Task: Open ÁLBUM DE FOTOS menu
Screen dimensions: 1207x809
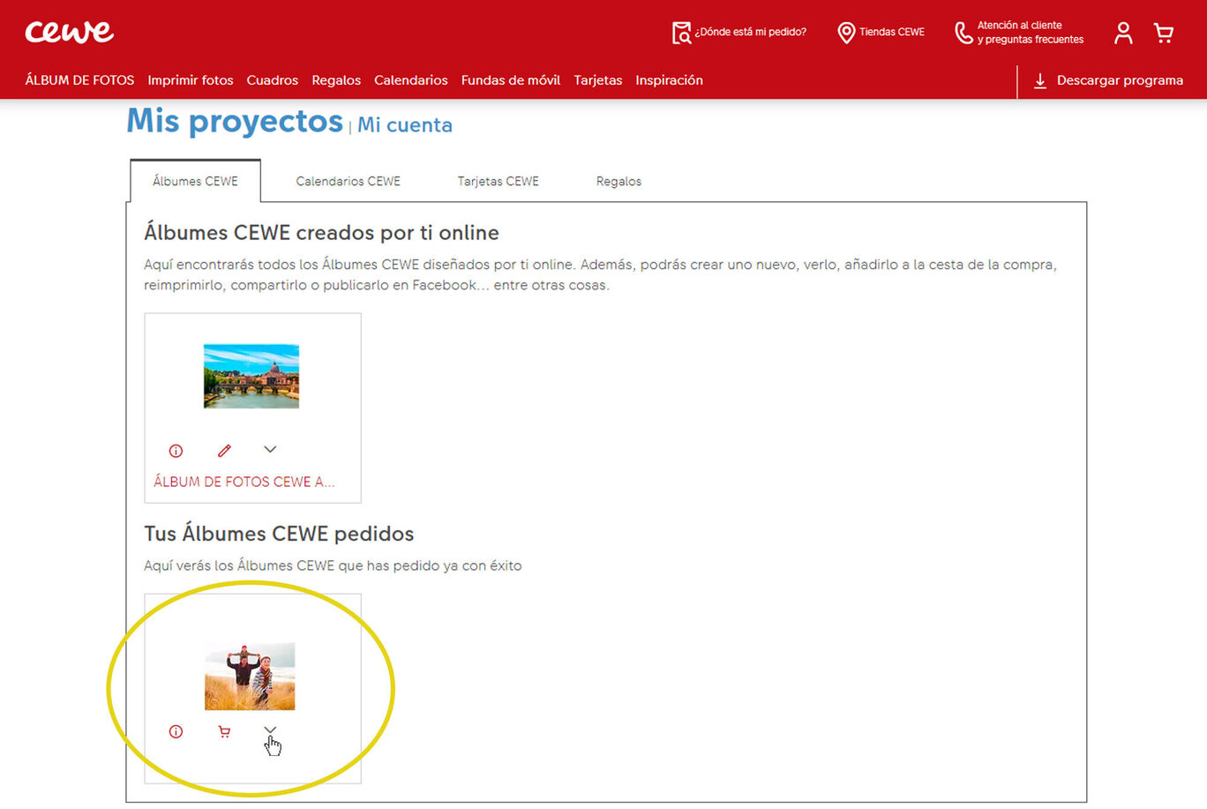Action: pos(79,80)
